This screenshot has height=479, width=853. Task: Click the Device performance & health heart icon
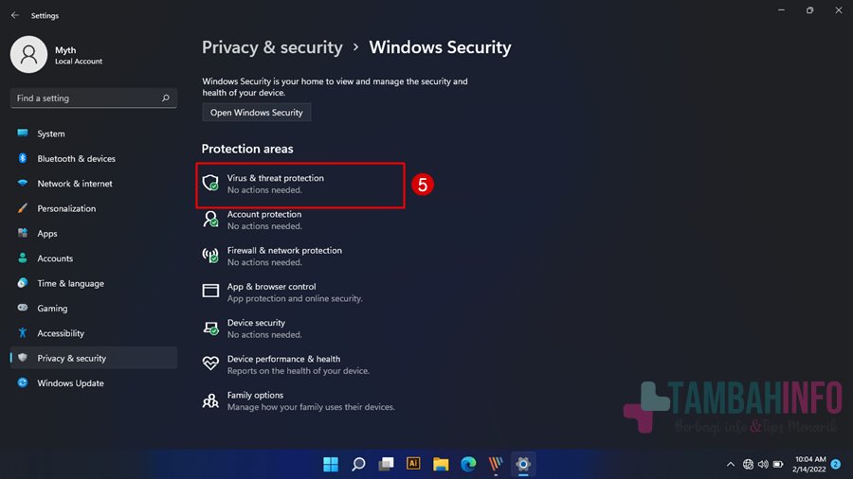210,364
